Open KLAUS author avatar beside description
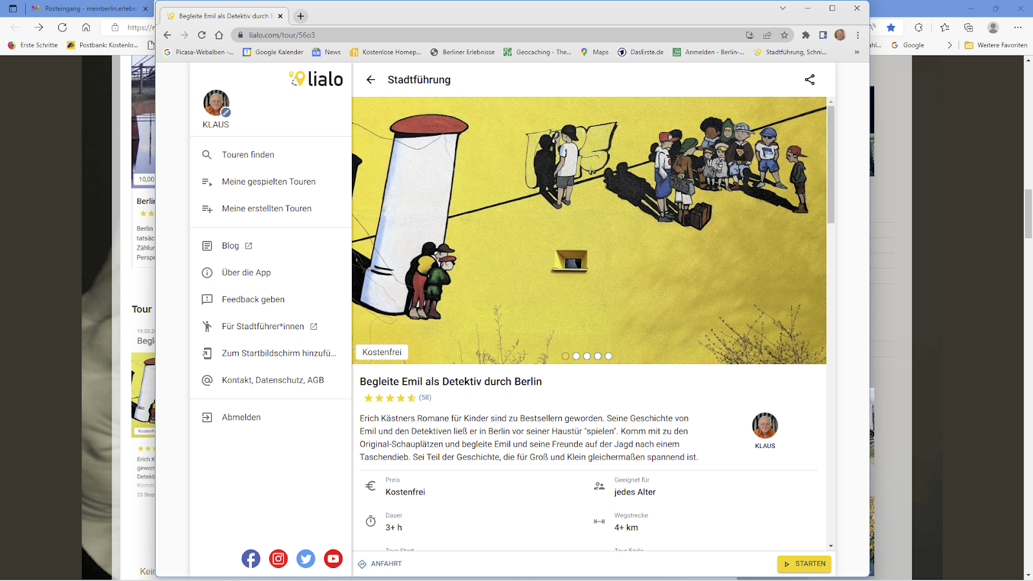 click(765, 425)
